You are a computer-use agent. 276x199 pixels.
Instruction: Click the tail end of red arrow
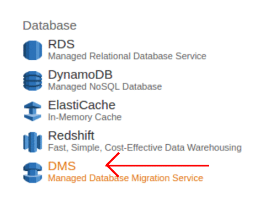click(208, 165)
